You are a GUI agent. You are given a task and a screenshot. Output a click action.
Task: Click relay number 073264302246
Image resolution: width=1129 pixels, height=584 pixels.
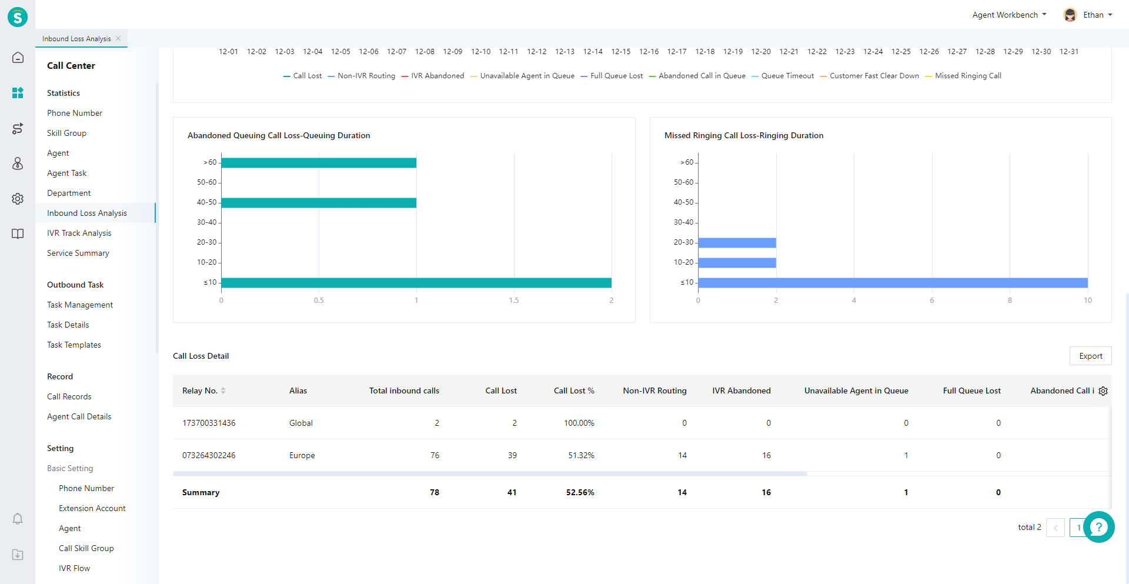click(x=209, y=455)
